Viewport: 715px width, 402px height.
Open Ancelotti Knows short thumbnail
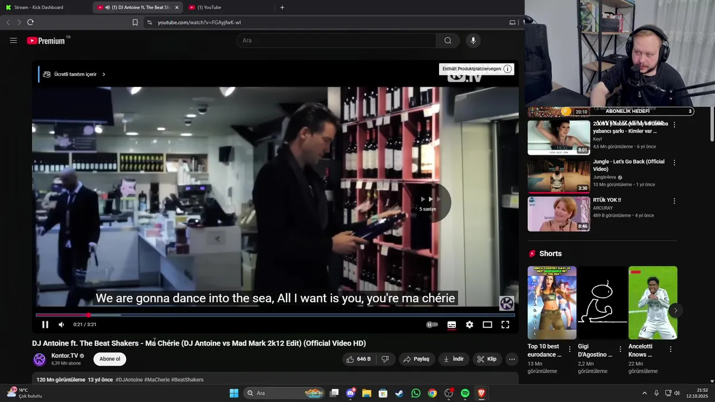(x=652, y=303)
